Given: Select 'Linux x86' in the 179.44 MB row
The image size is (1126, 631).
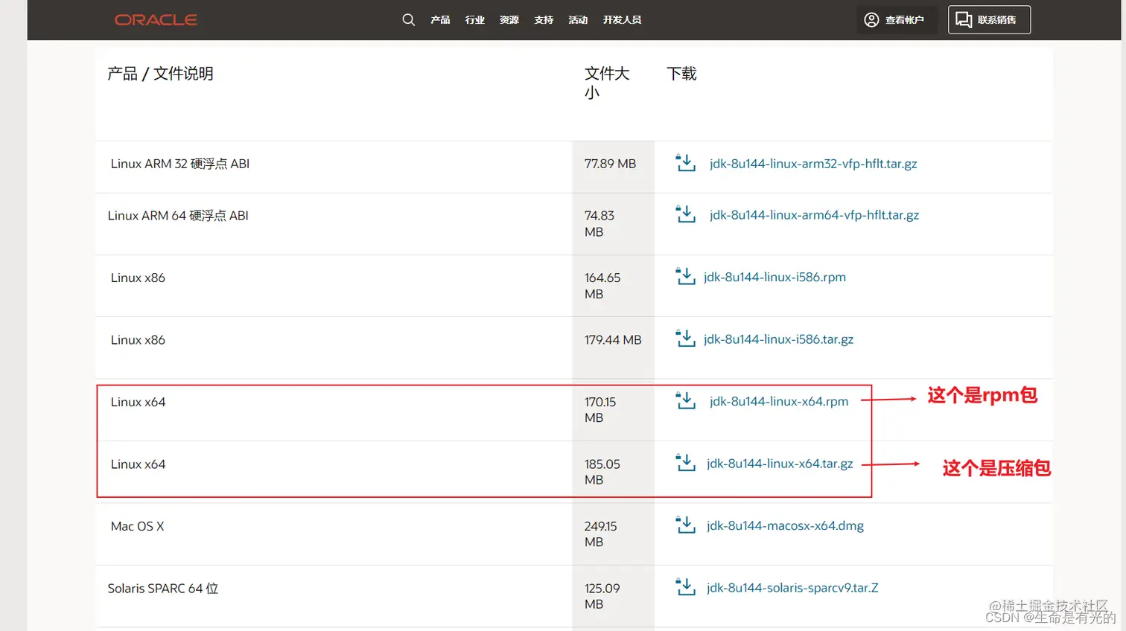Looking at the screenshot, I should pos(138,340).
